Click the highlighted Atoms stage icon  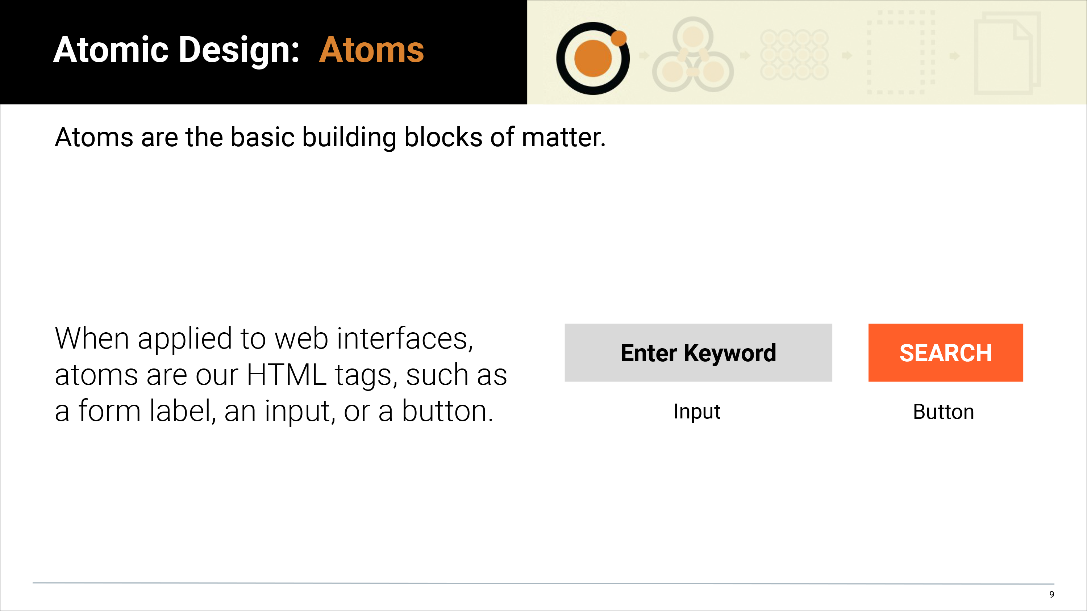(x=593, y=58)
